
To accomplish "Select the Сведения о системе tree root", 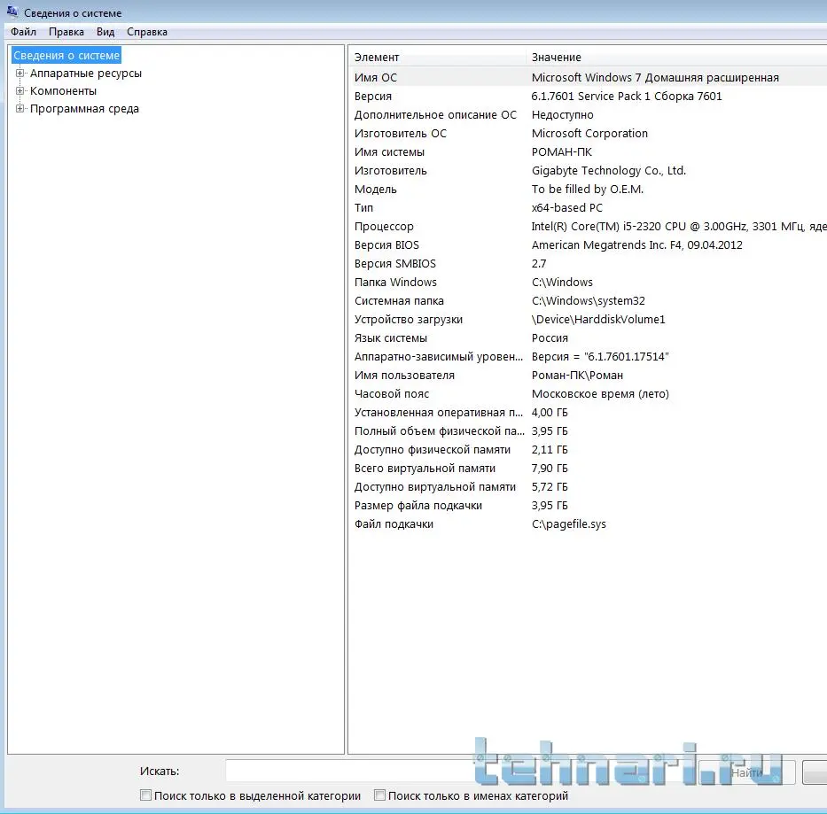I will (66, 55).
